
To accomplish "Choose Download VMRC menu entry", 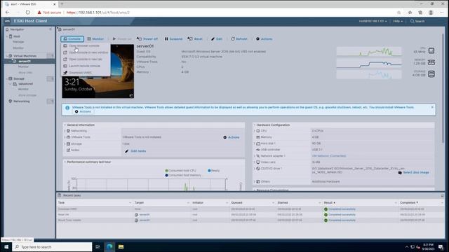I will coord(80,73).
